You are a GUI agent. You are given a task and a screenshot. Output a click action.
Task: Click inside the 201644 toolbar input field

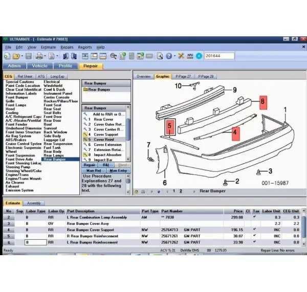[219, 56]
